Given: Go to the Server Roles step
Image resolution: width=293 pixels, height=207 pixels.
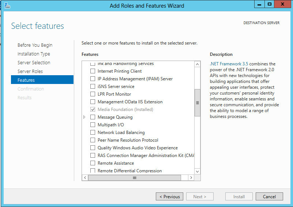Looking at the screenshot, I should click(x=30, y=71).
